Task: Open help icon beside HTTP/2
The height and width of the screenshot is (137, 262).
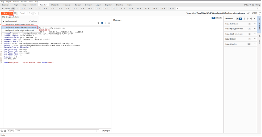Action: coord(260,13)
